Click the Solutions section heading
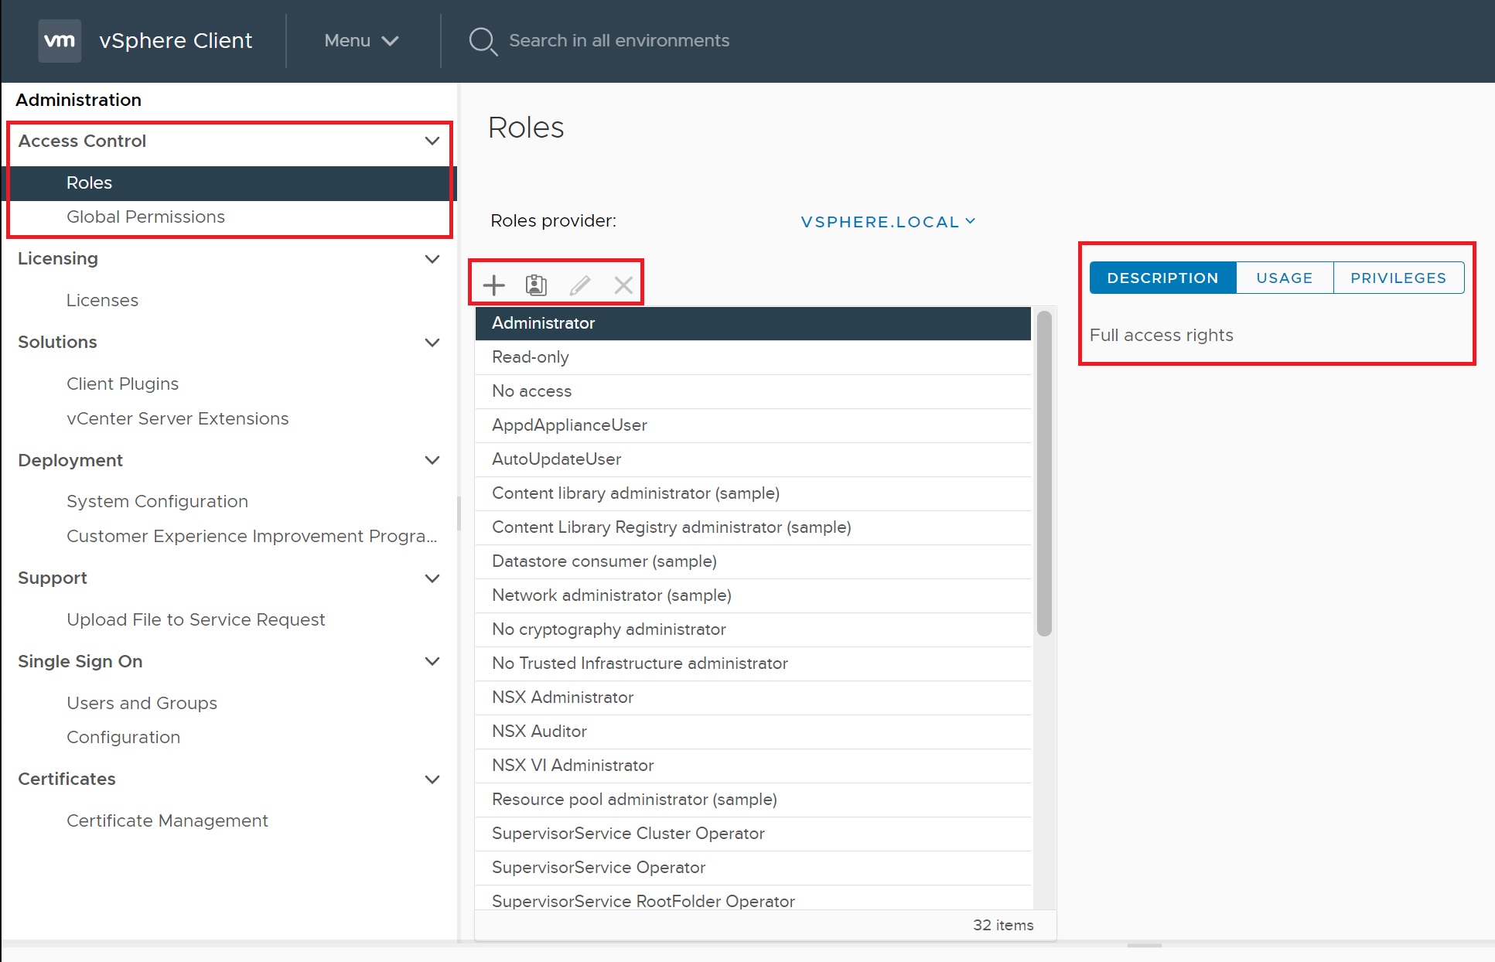 coord(57,342)
